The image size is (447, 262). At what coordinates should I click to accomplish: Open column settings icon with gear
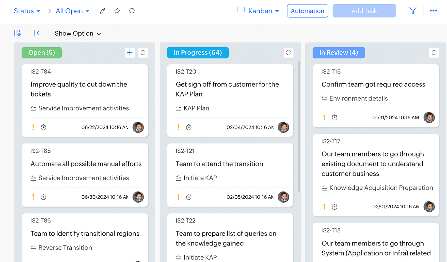click(x=17, y=33)
